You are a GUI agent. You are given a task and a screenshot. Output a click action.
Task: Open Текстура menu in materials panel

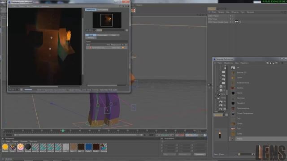[x=33, y=141]
